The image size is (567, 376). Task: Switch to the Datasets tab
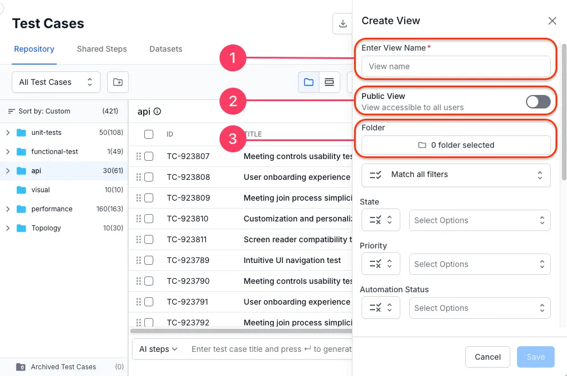pos(166,49)
